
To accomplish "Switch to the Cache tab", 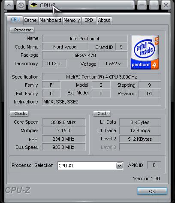I will [x=30, y=20].
